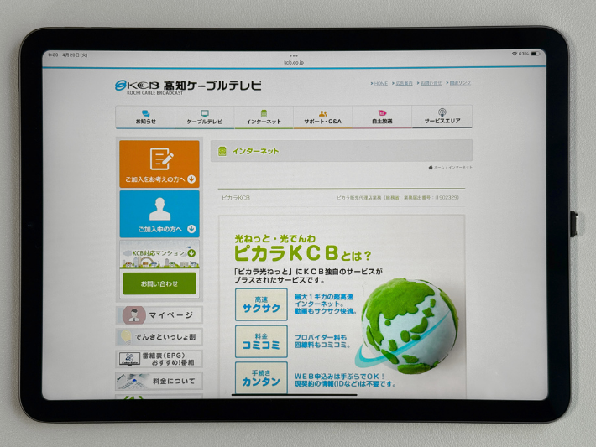
Task: Expand arrow on ご加入中の方へ banner
Action: (x=191, y=229)
